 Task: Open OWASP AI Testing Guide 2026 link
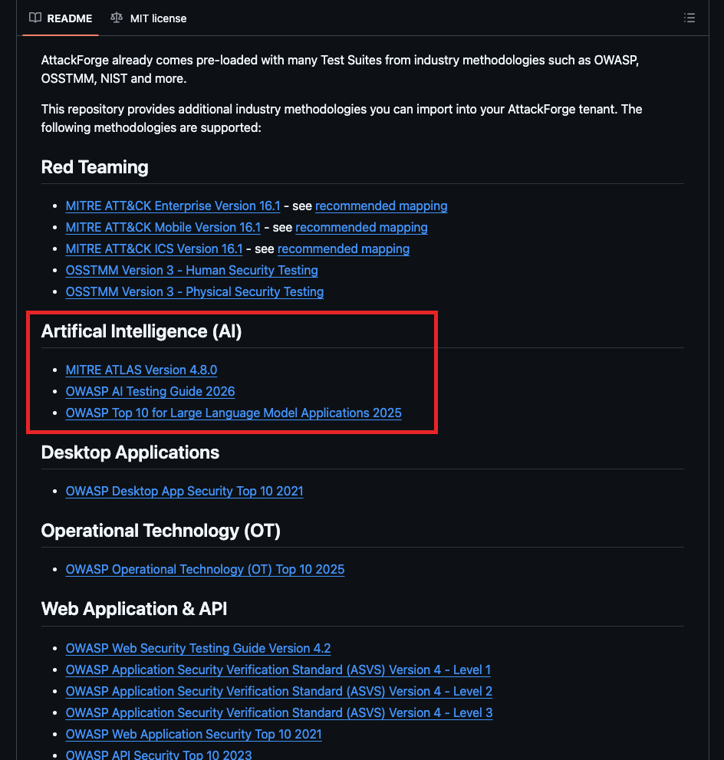(150, 391)
